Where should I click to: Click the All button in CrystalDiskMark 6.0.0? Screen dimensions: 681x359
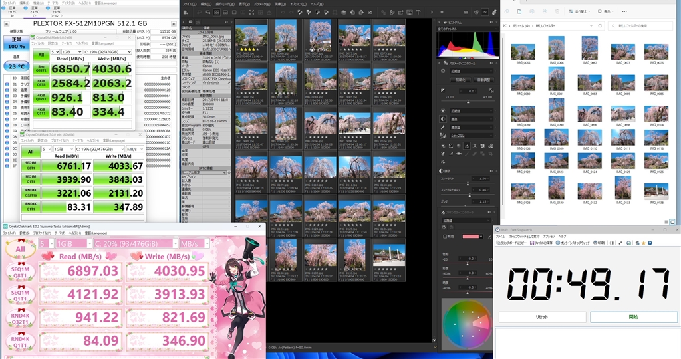[41, 55]
